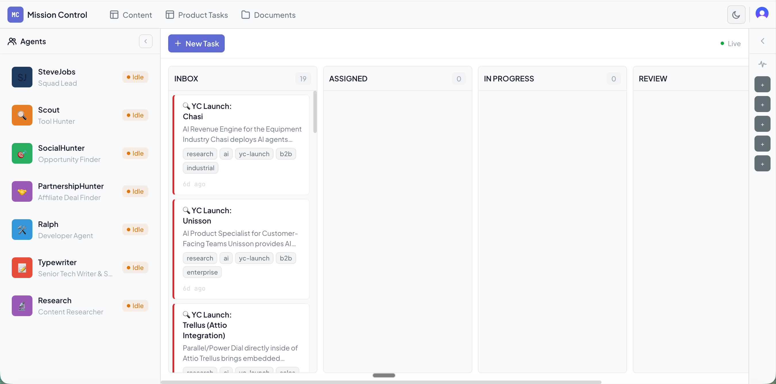Select the SteveJobs agent avatar

click(x=22, y=77)
